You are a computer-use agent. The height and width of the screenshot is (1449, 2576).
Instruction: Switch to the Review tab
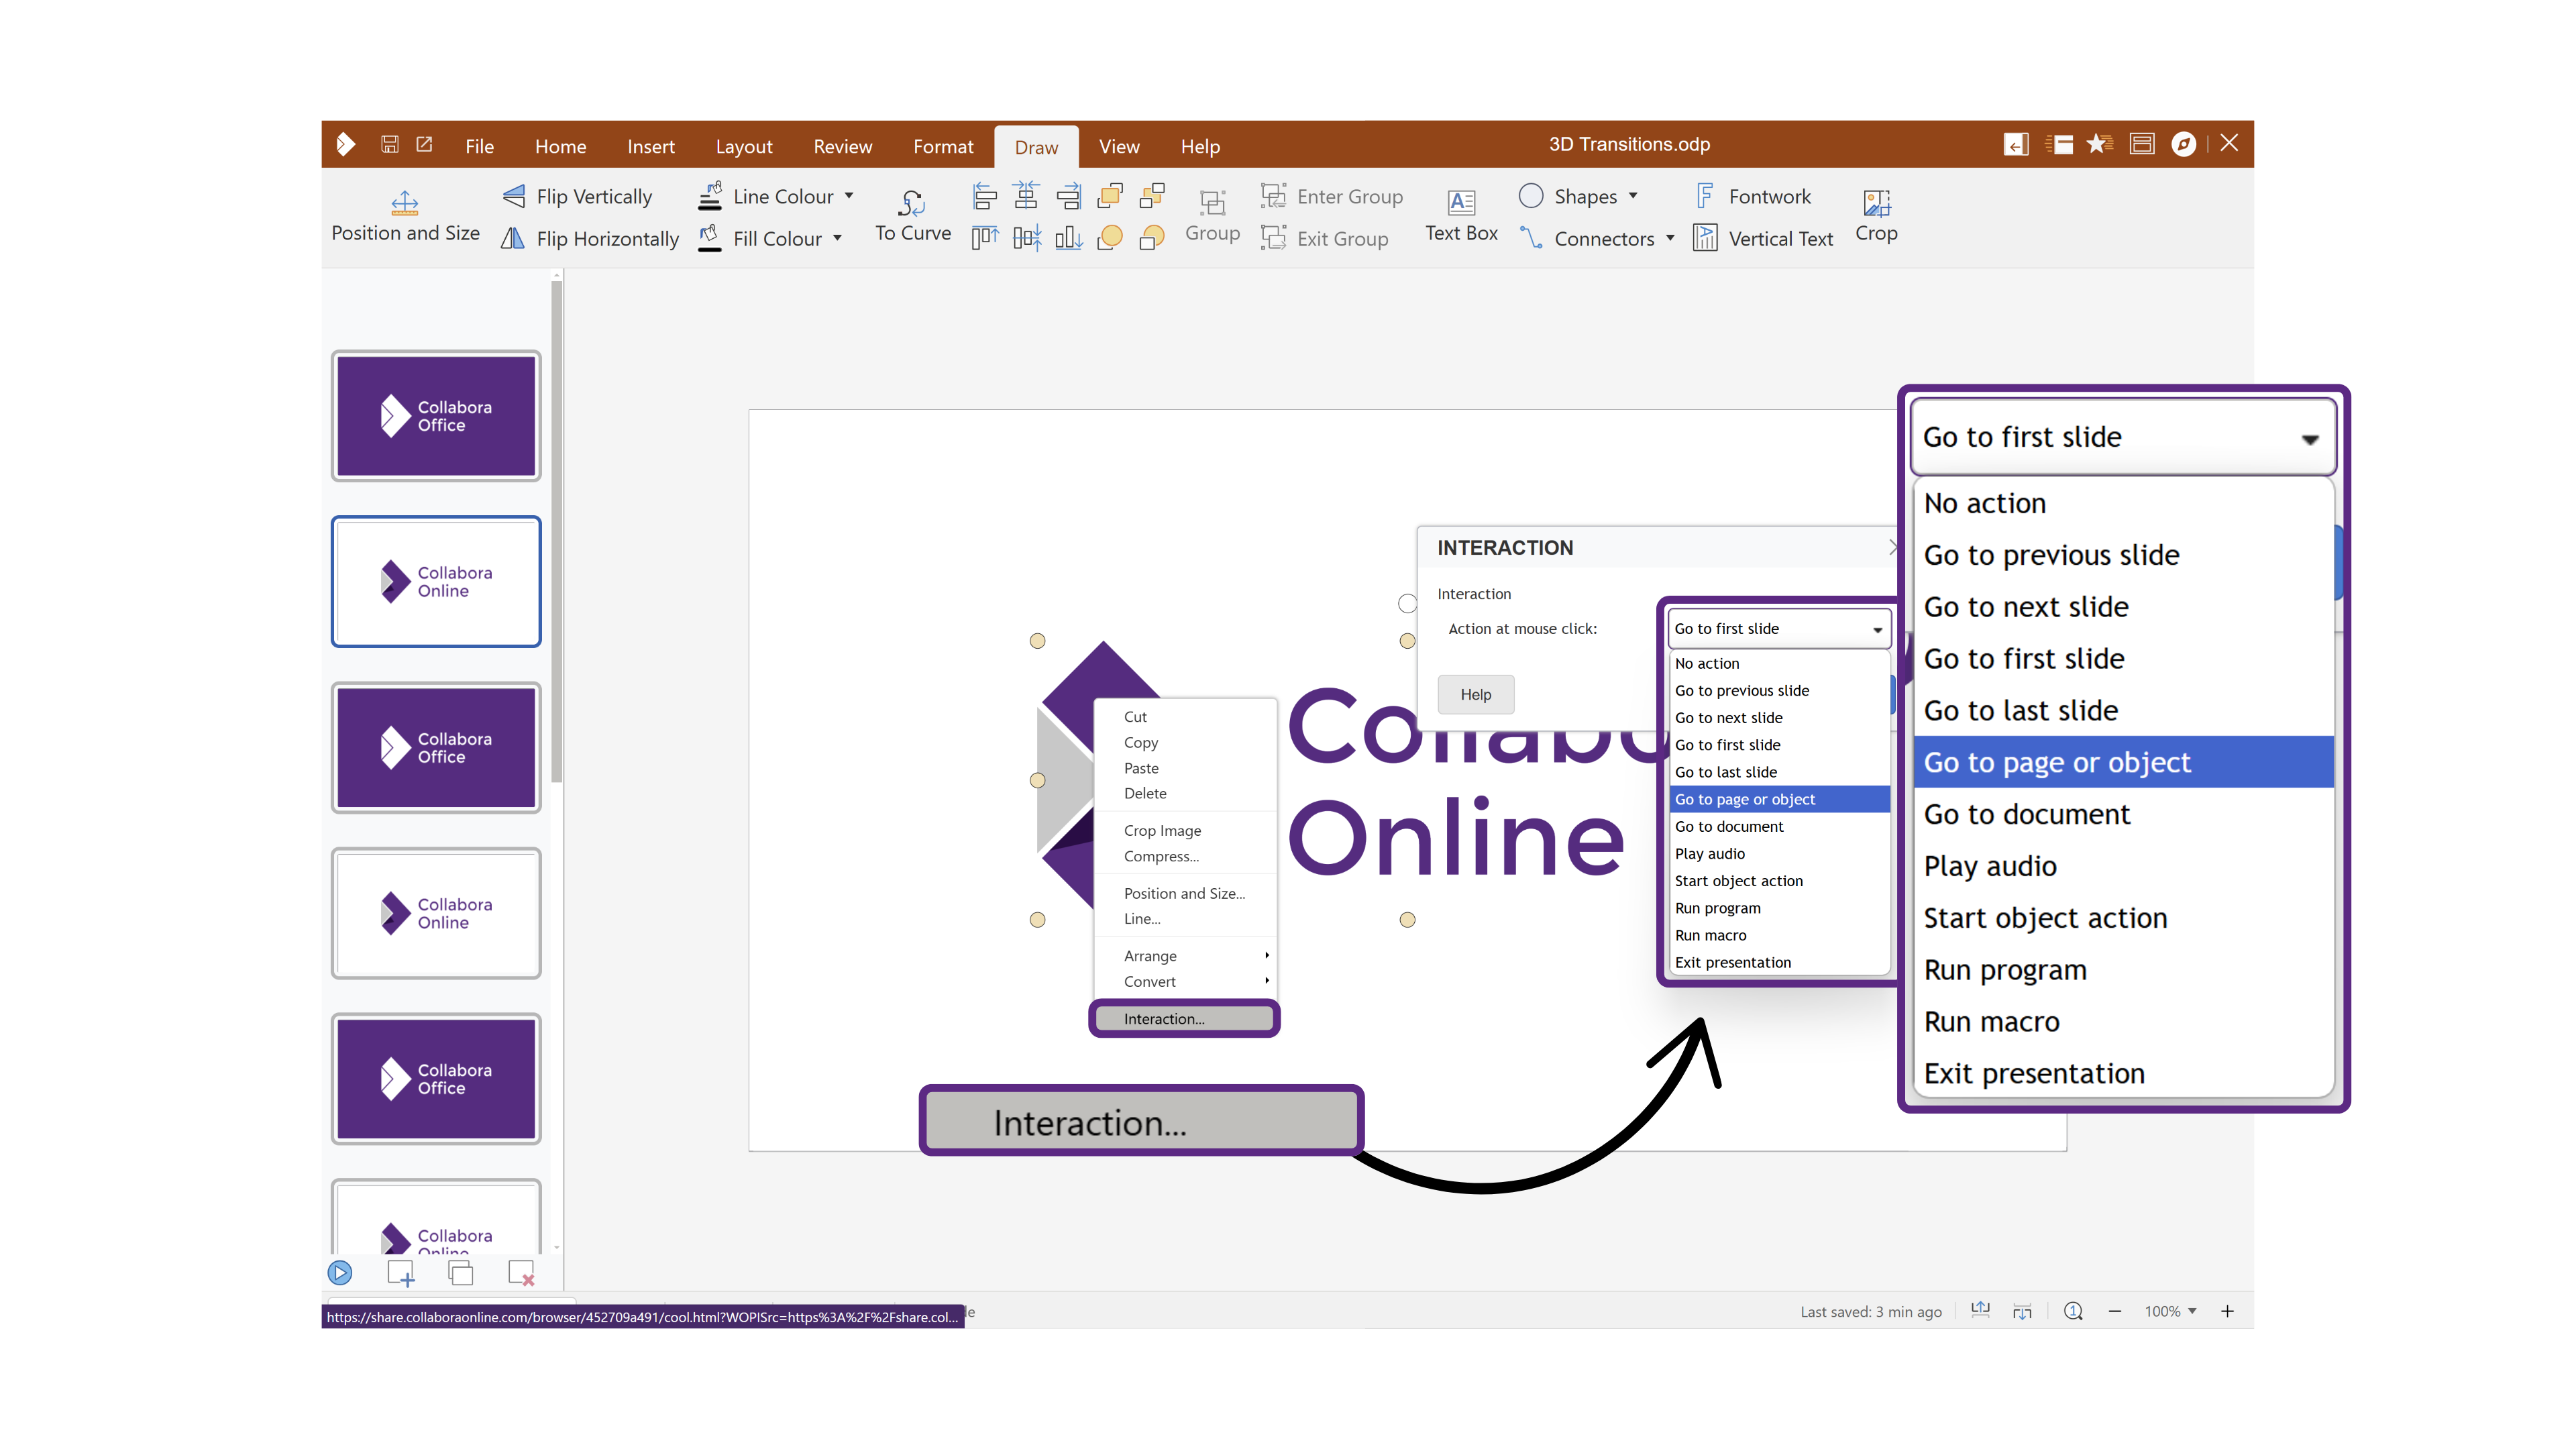842,146
